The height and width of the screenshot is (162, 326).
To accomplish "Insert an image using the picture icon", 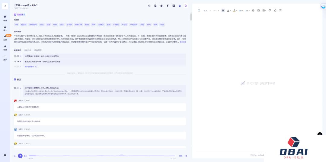I will point(258,11).
